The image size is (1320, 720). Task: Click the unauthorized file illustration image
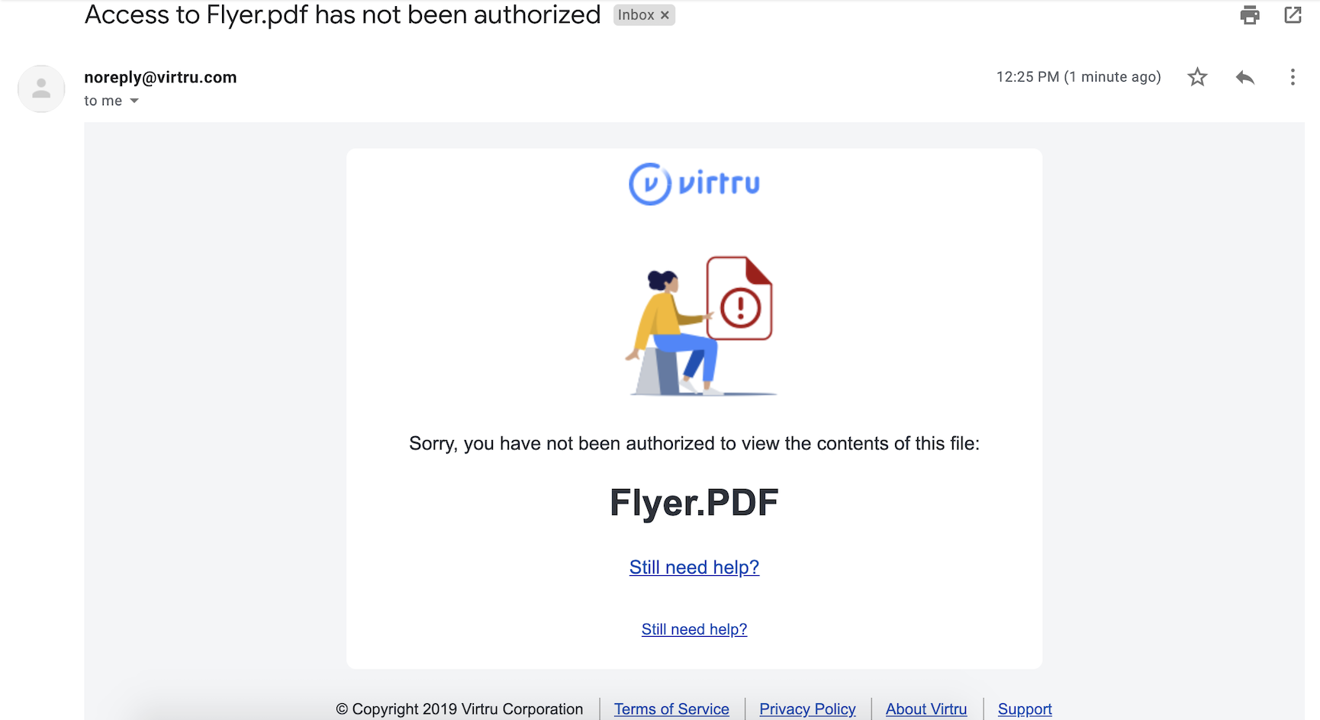[x=700, y=326]
